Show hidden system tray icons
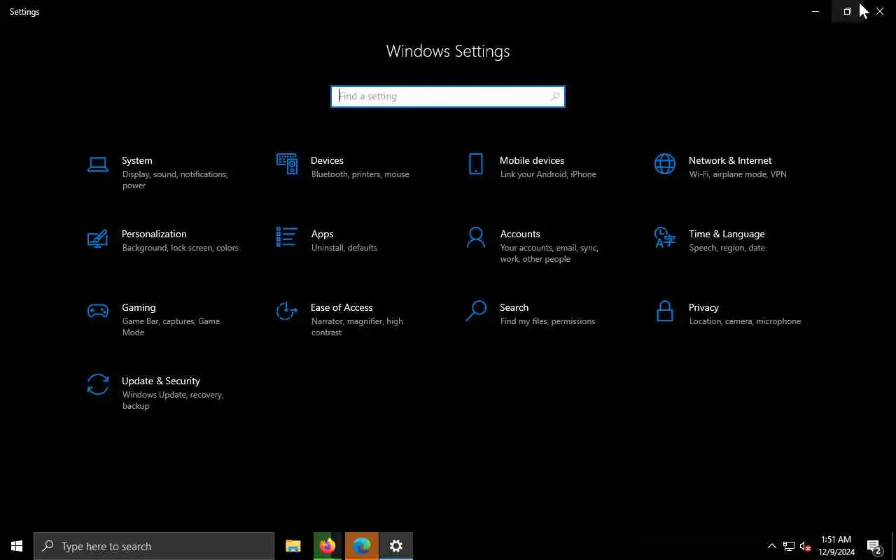 pos(772,546)
